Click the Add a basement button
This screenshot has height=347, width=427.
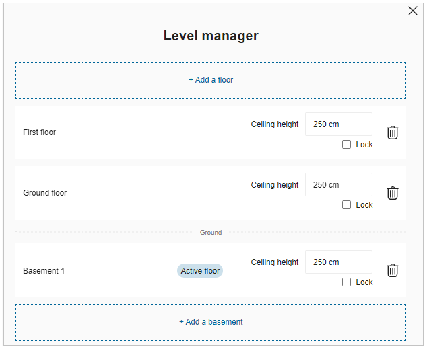[211, 322]
